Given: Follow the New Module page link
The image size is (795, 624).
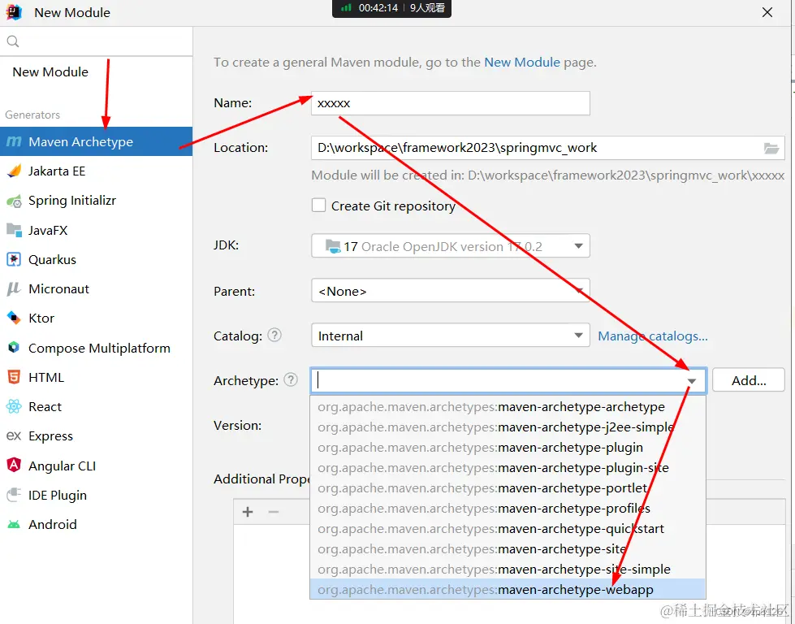Looking at the screenshot, I should (x=521, y=63).
